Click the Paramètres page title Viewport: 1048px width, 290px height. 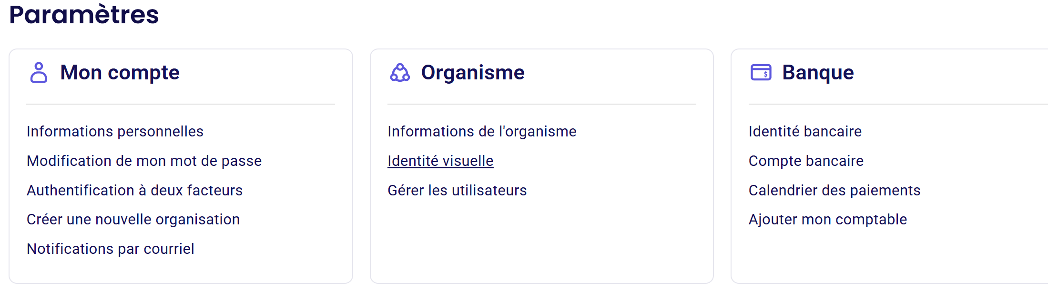click(x=84, y=14)
